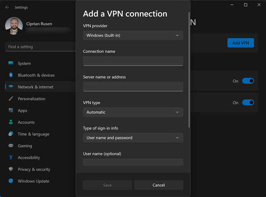Close the Settings window
266x197 pixels.
259,5
